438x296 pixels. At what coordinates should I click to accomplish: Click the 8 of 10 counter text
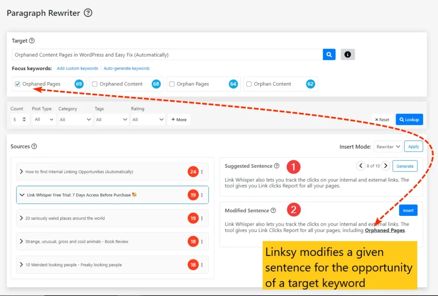[x=373, y=166]
